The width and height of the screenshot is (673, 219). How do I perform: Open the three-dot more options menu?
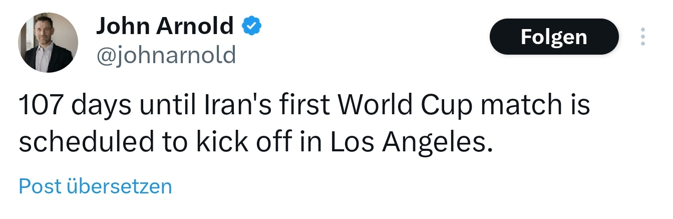(643, 37)
